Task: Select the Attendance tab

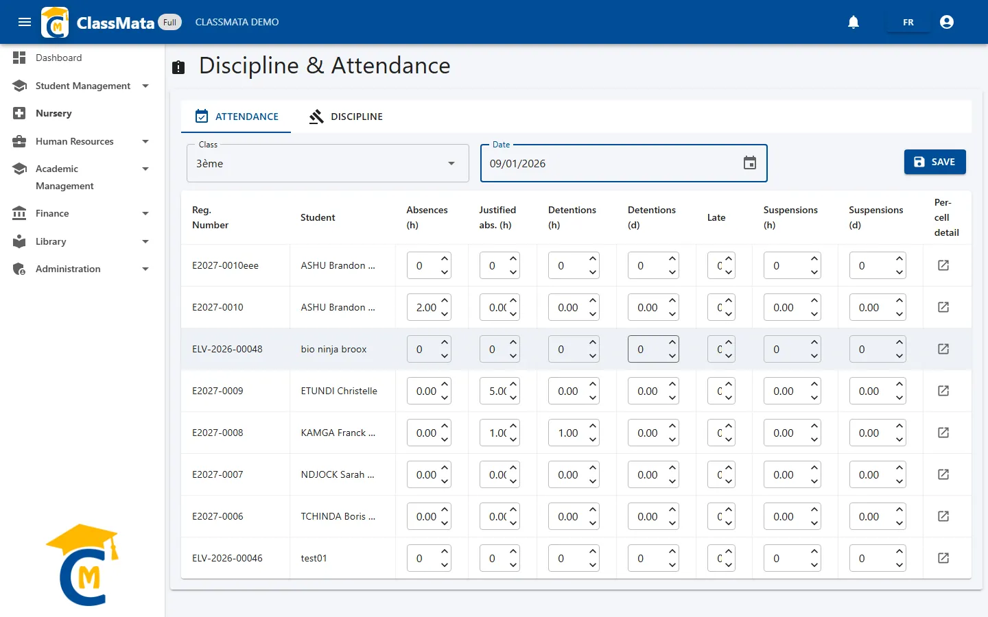Action: tap(236, 117)
